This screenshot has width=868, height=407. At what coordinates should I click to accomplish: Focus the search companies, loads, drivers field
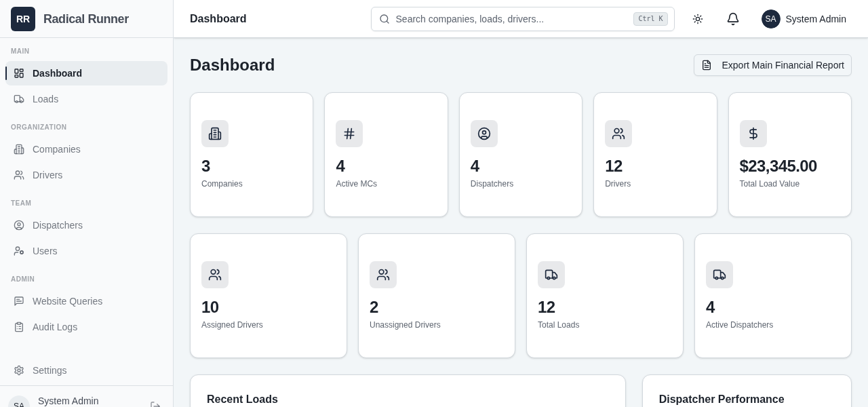pos(523,19)
